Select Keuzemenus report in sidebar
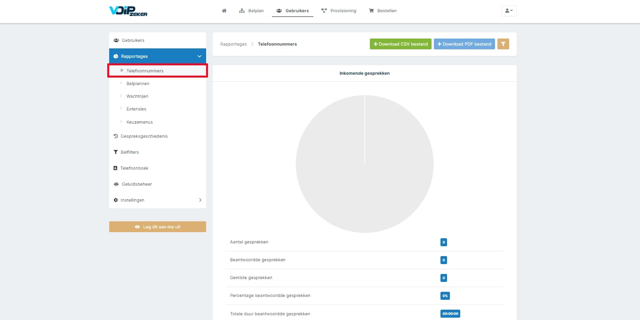Screen dimensions: 640x320 [158, 122]
